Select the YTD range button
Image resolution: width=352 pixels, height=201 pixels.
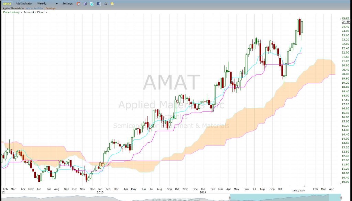pos(164,200)
